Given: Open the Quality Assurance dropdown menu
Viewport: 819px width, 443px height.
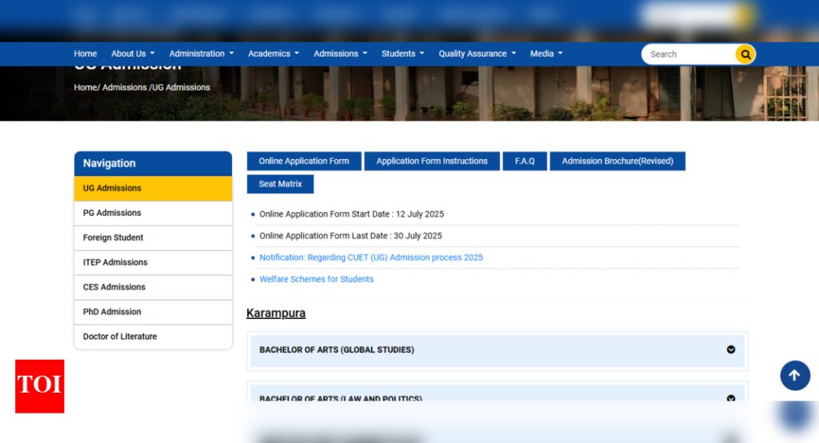Looking at the screenshot, I should coord(477,54).
